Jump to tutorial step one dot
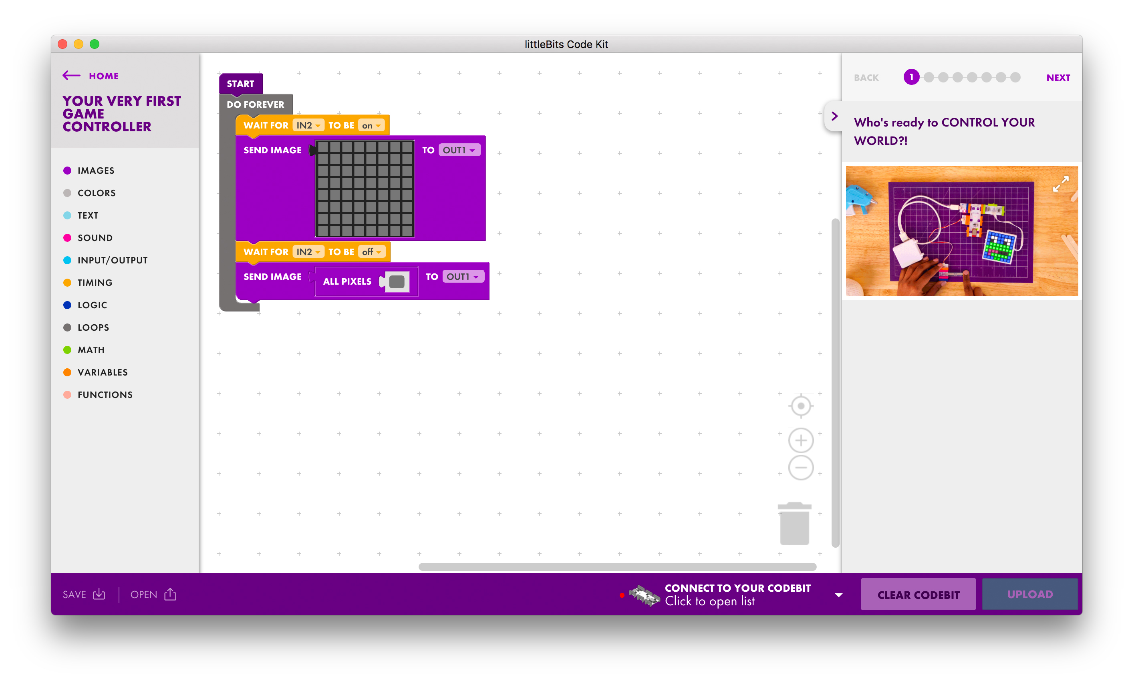 [911, 77]
